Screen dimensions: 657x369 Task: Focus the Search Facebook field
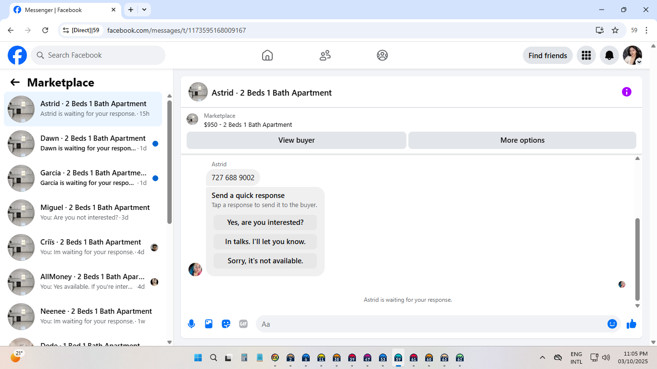98,55
